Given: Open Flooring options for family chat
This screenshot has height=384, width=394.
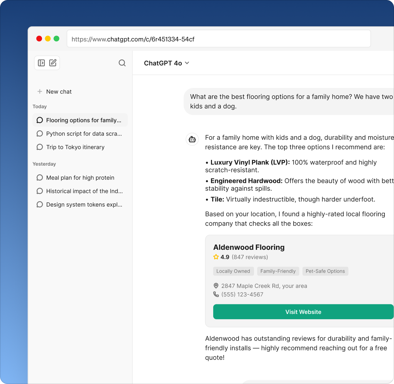Looking at the screenshot, I should tap(80, 120).
